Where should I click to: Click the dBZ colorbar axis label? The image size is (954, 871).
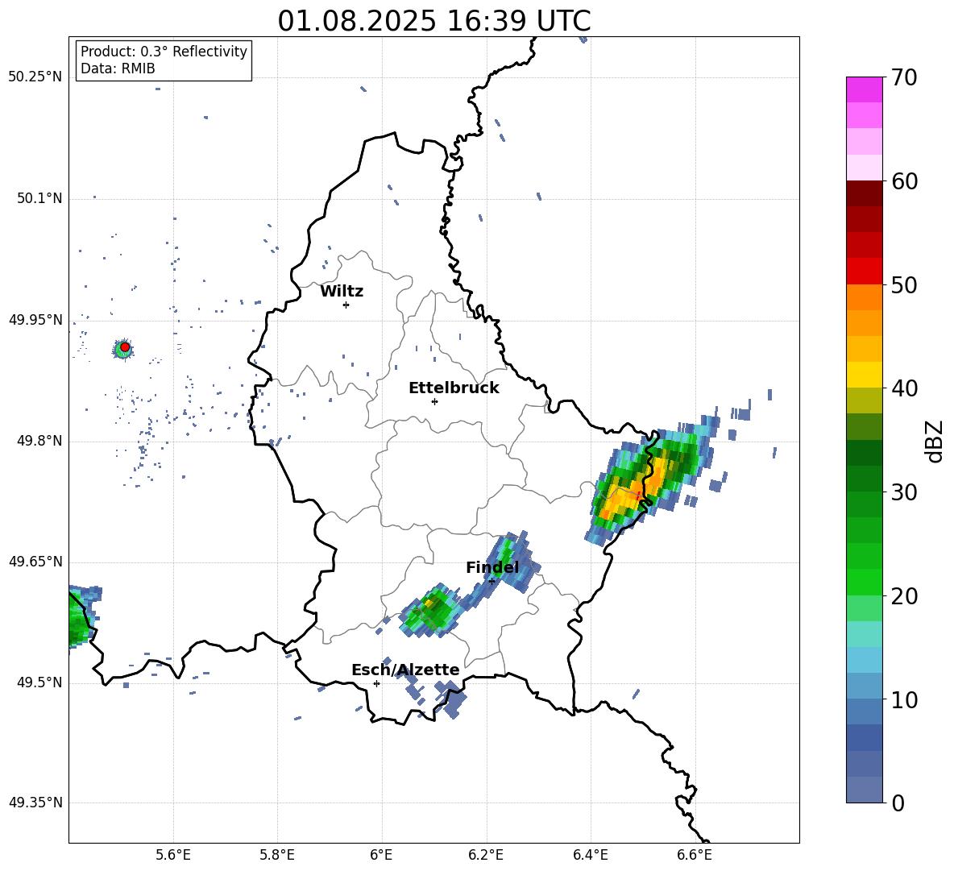coord(934,441)
